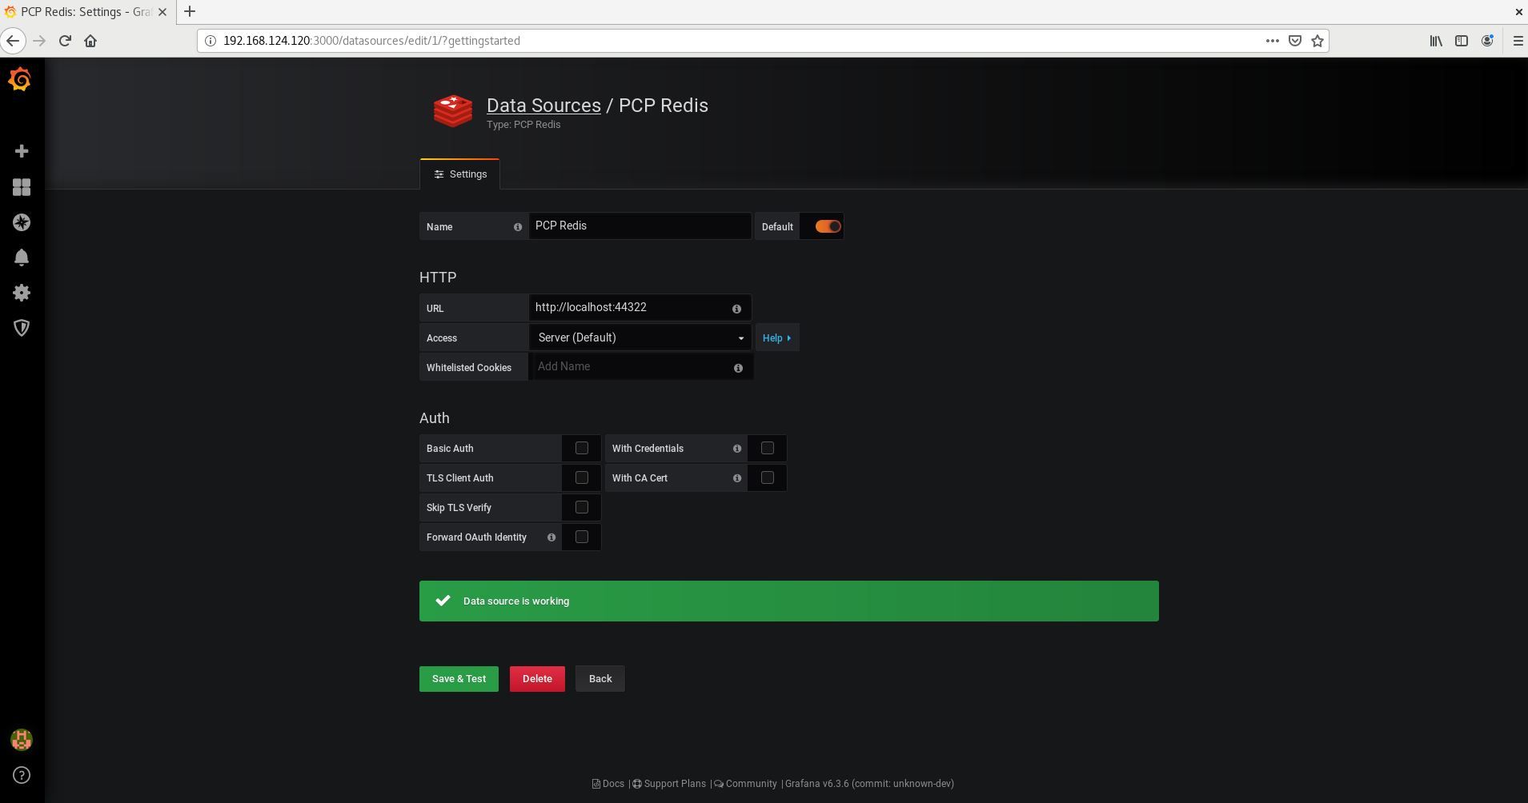The width and height of the screenshot is (1528, 803).
Task: Enable the Basic Auth checkbox
Action: point(582,449)
